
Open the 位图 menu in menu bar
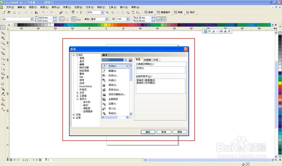tap(78, 7)
